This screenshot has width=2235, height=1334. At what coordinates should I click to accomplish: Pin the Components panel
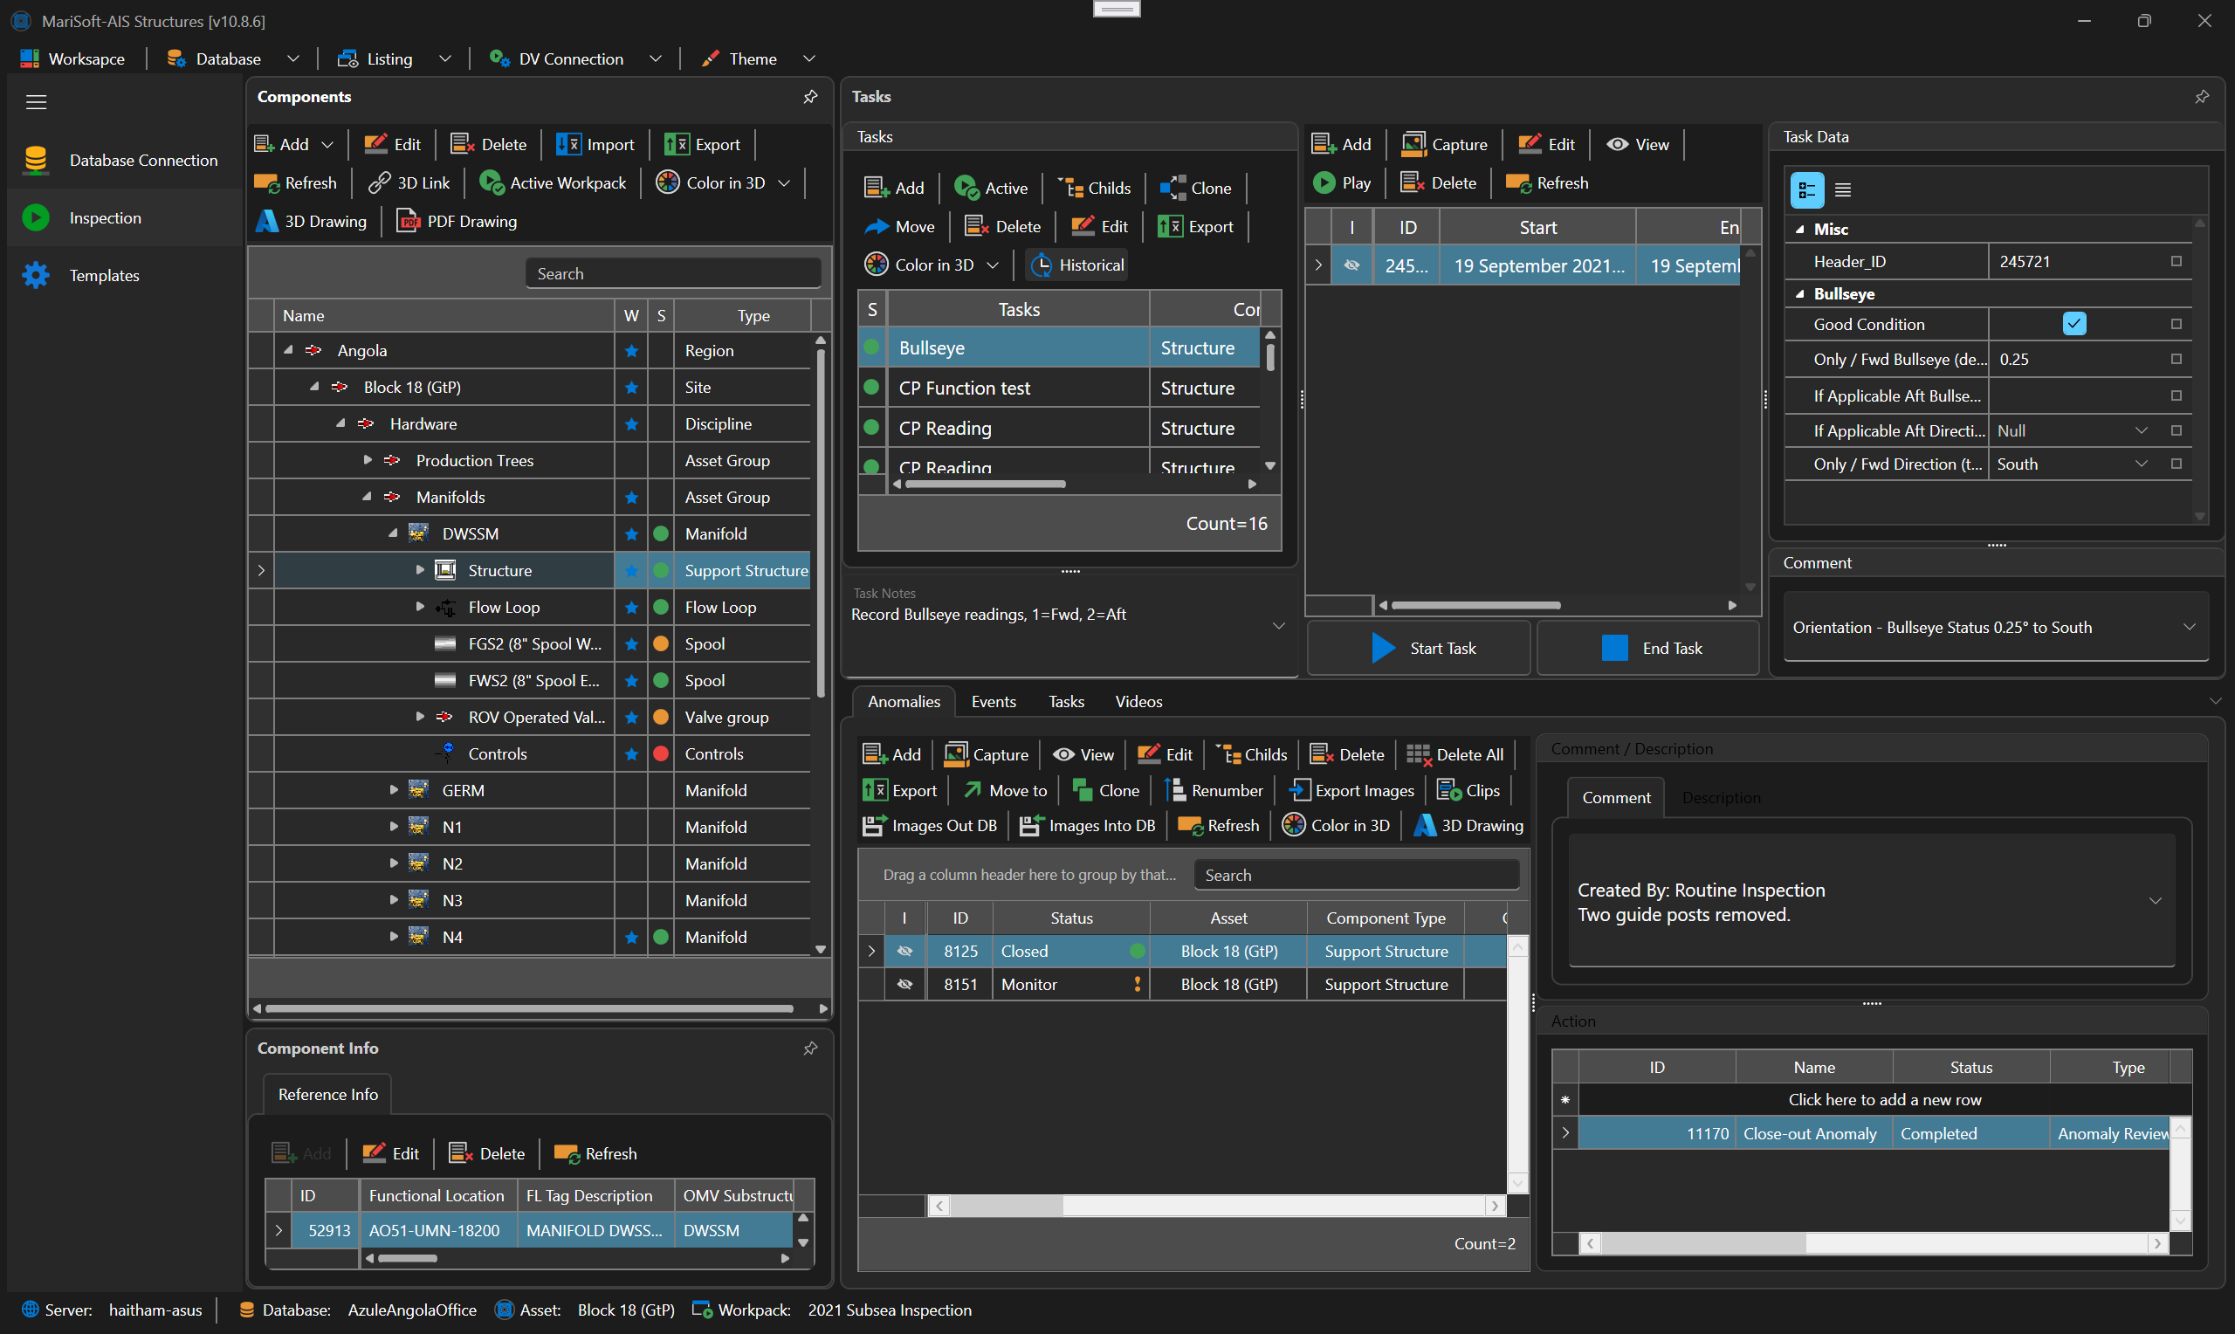[x=809, y=96]
